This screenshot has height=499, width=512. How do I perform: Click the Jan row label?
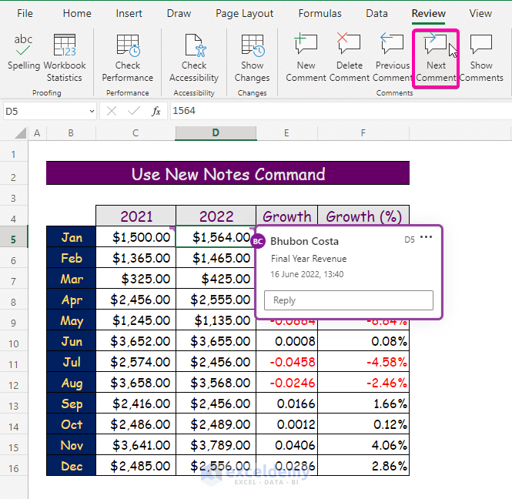pyautogui.click(x=71, y=236)
